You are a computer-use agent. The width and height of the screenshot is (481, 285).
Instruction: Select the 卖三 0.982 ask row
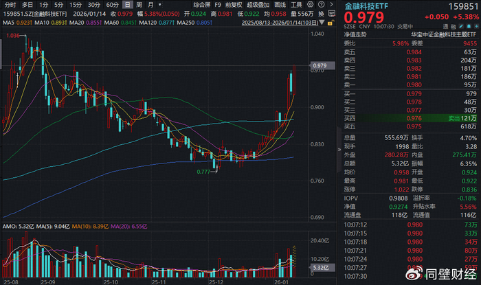click(x=410, y=69)
